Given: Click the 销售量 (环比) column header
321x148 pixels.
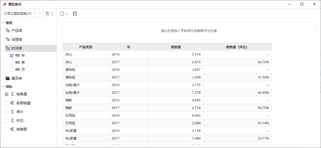Looking at the screenshot, I should 237,47.
